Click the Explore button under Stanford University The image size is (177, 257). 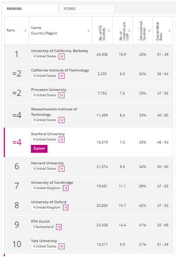coord(39,149)
